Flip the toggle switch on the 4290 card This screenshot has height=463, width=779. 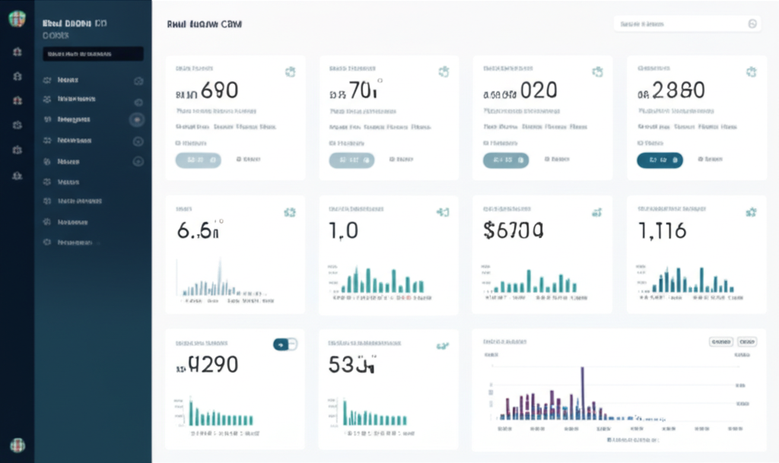(x=285, y=344)
